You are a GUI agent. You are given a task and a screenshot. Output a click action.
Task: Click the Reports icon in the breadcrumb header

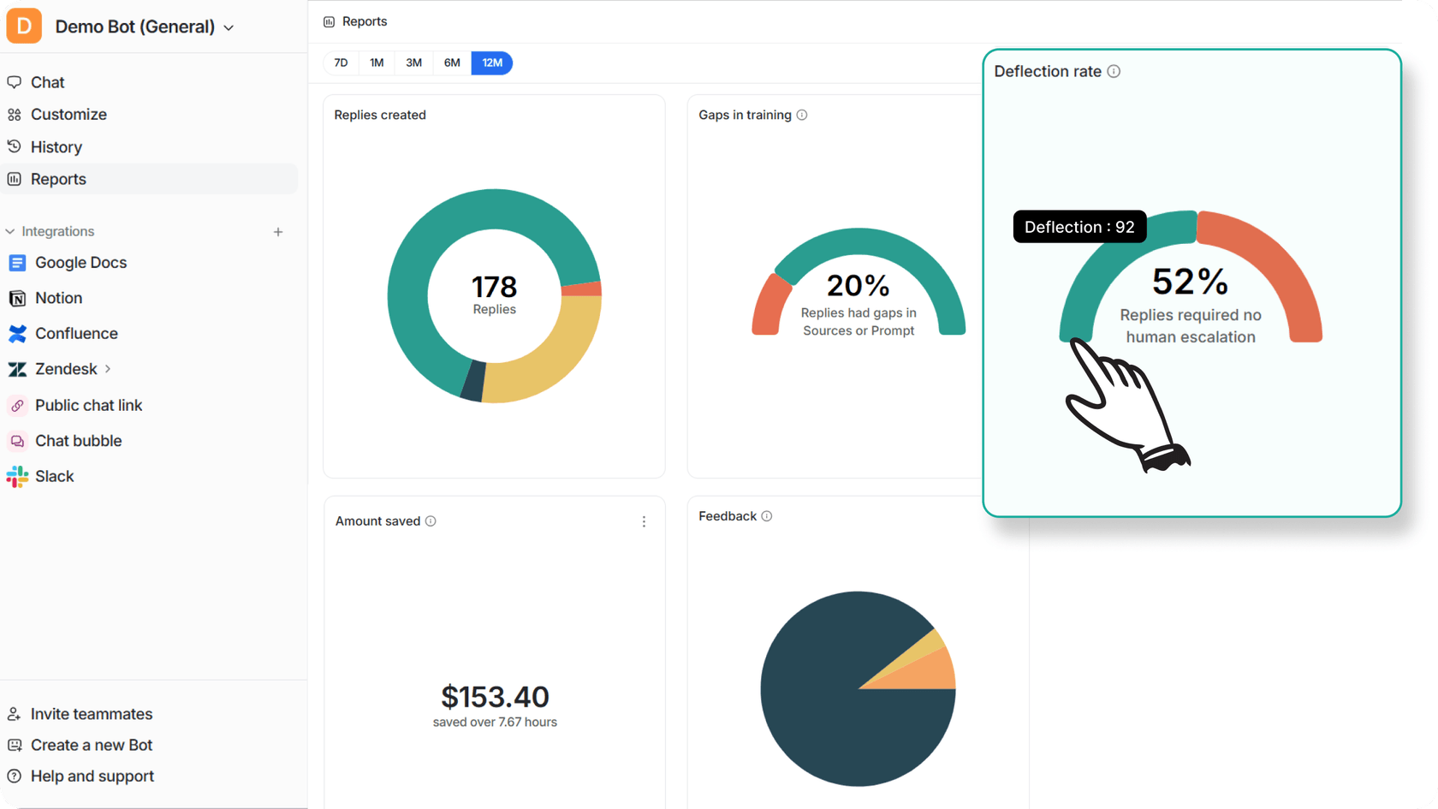(328, 21)
